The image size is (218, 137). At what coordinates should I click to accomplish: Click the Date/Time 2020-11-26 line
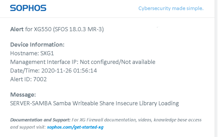click(x=53, y=71)
